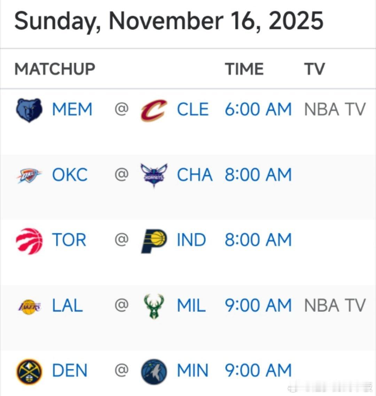Click the Cleveland Cavaliers logo
376x396 pixels.
pos(154,110)
